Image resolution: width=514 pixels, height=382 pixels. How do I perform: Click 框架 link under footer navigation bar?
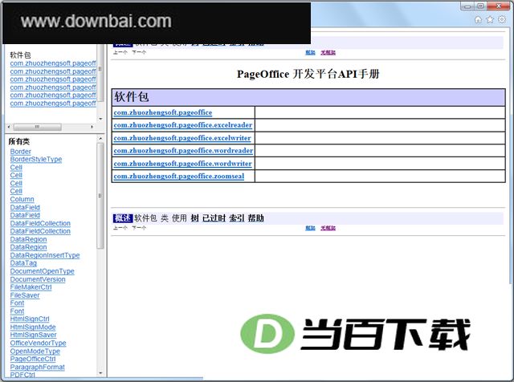[x=310, y=228]
